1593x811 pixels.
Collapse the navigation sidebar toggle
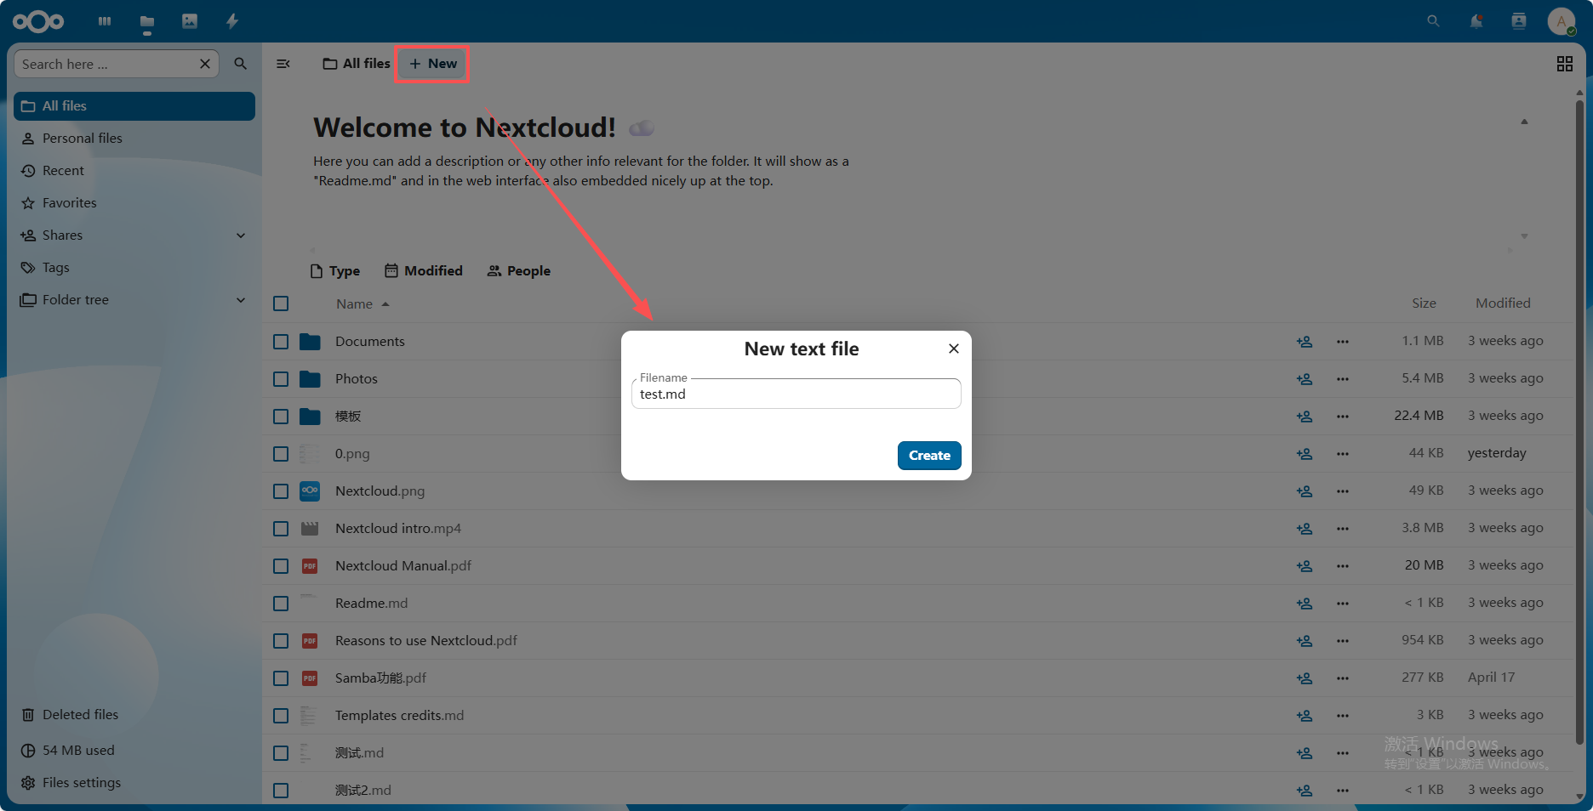[x=283, y=64]
